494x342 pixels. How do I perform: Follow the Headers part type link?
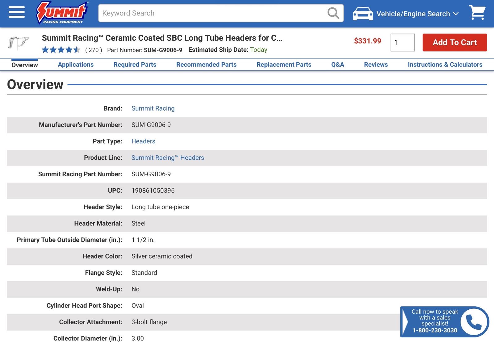coord(143,141)
